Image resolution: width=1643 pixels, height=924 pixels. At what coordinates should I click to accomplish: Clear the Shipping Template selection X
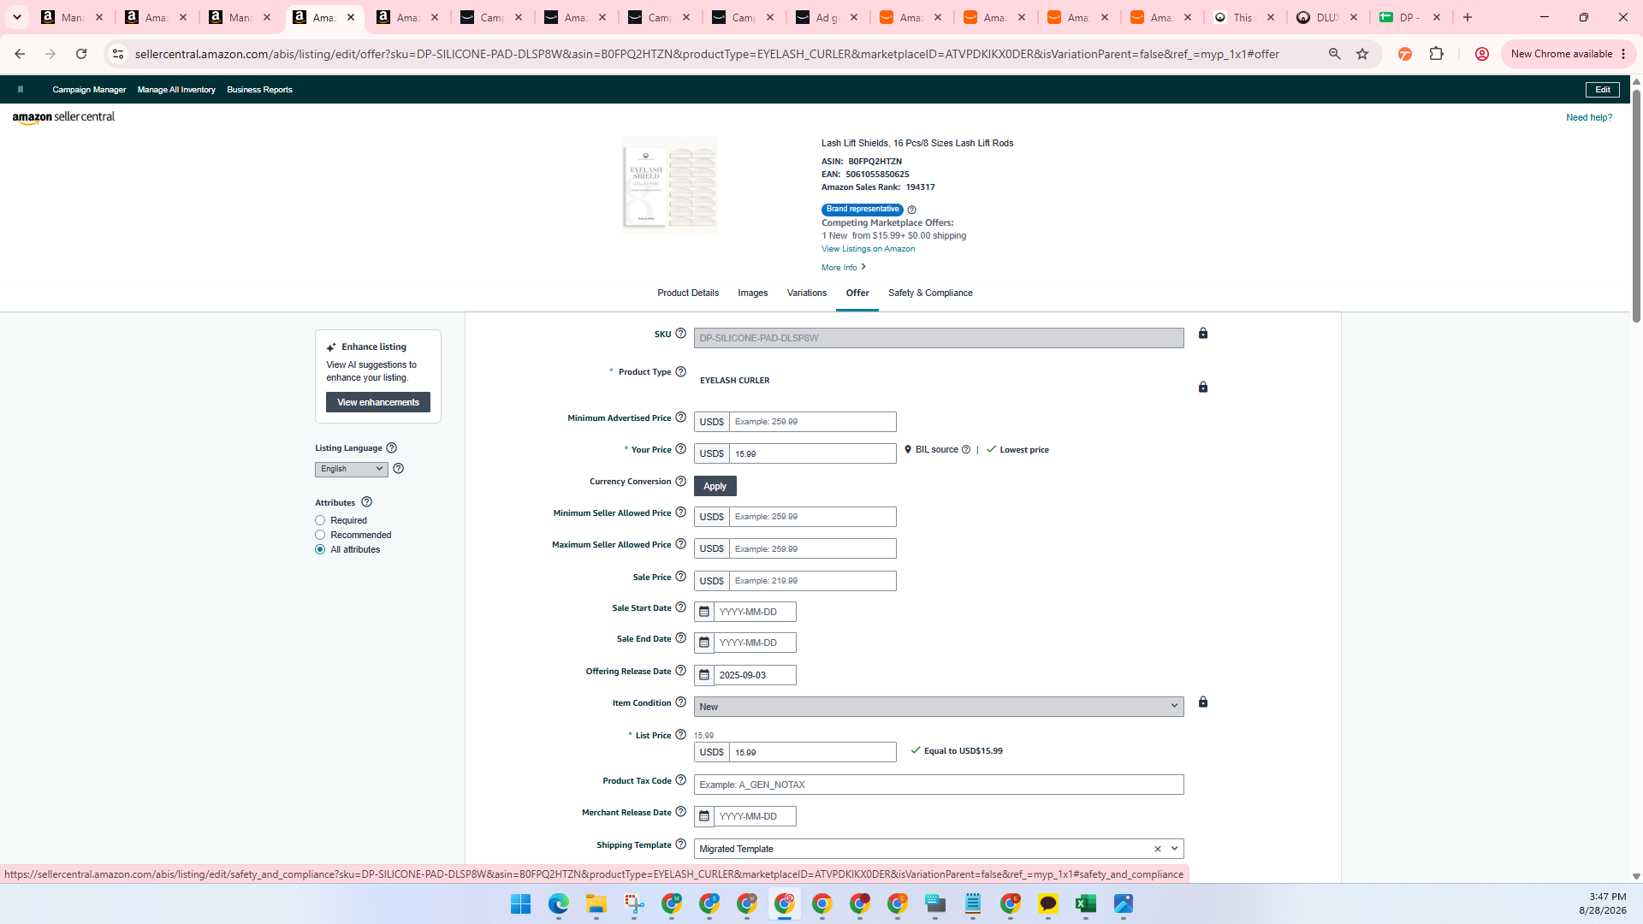click(x=1158, y=849)
